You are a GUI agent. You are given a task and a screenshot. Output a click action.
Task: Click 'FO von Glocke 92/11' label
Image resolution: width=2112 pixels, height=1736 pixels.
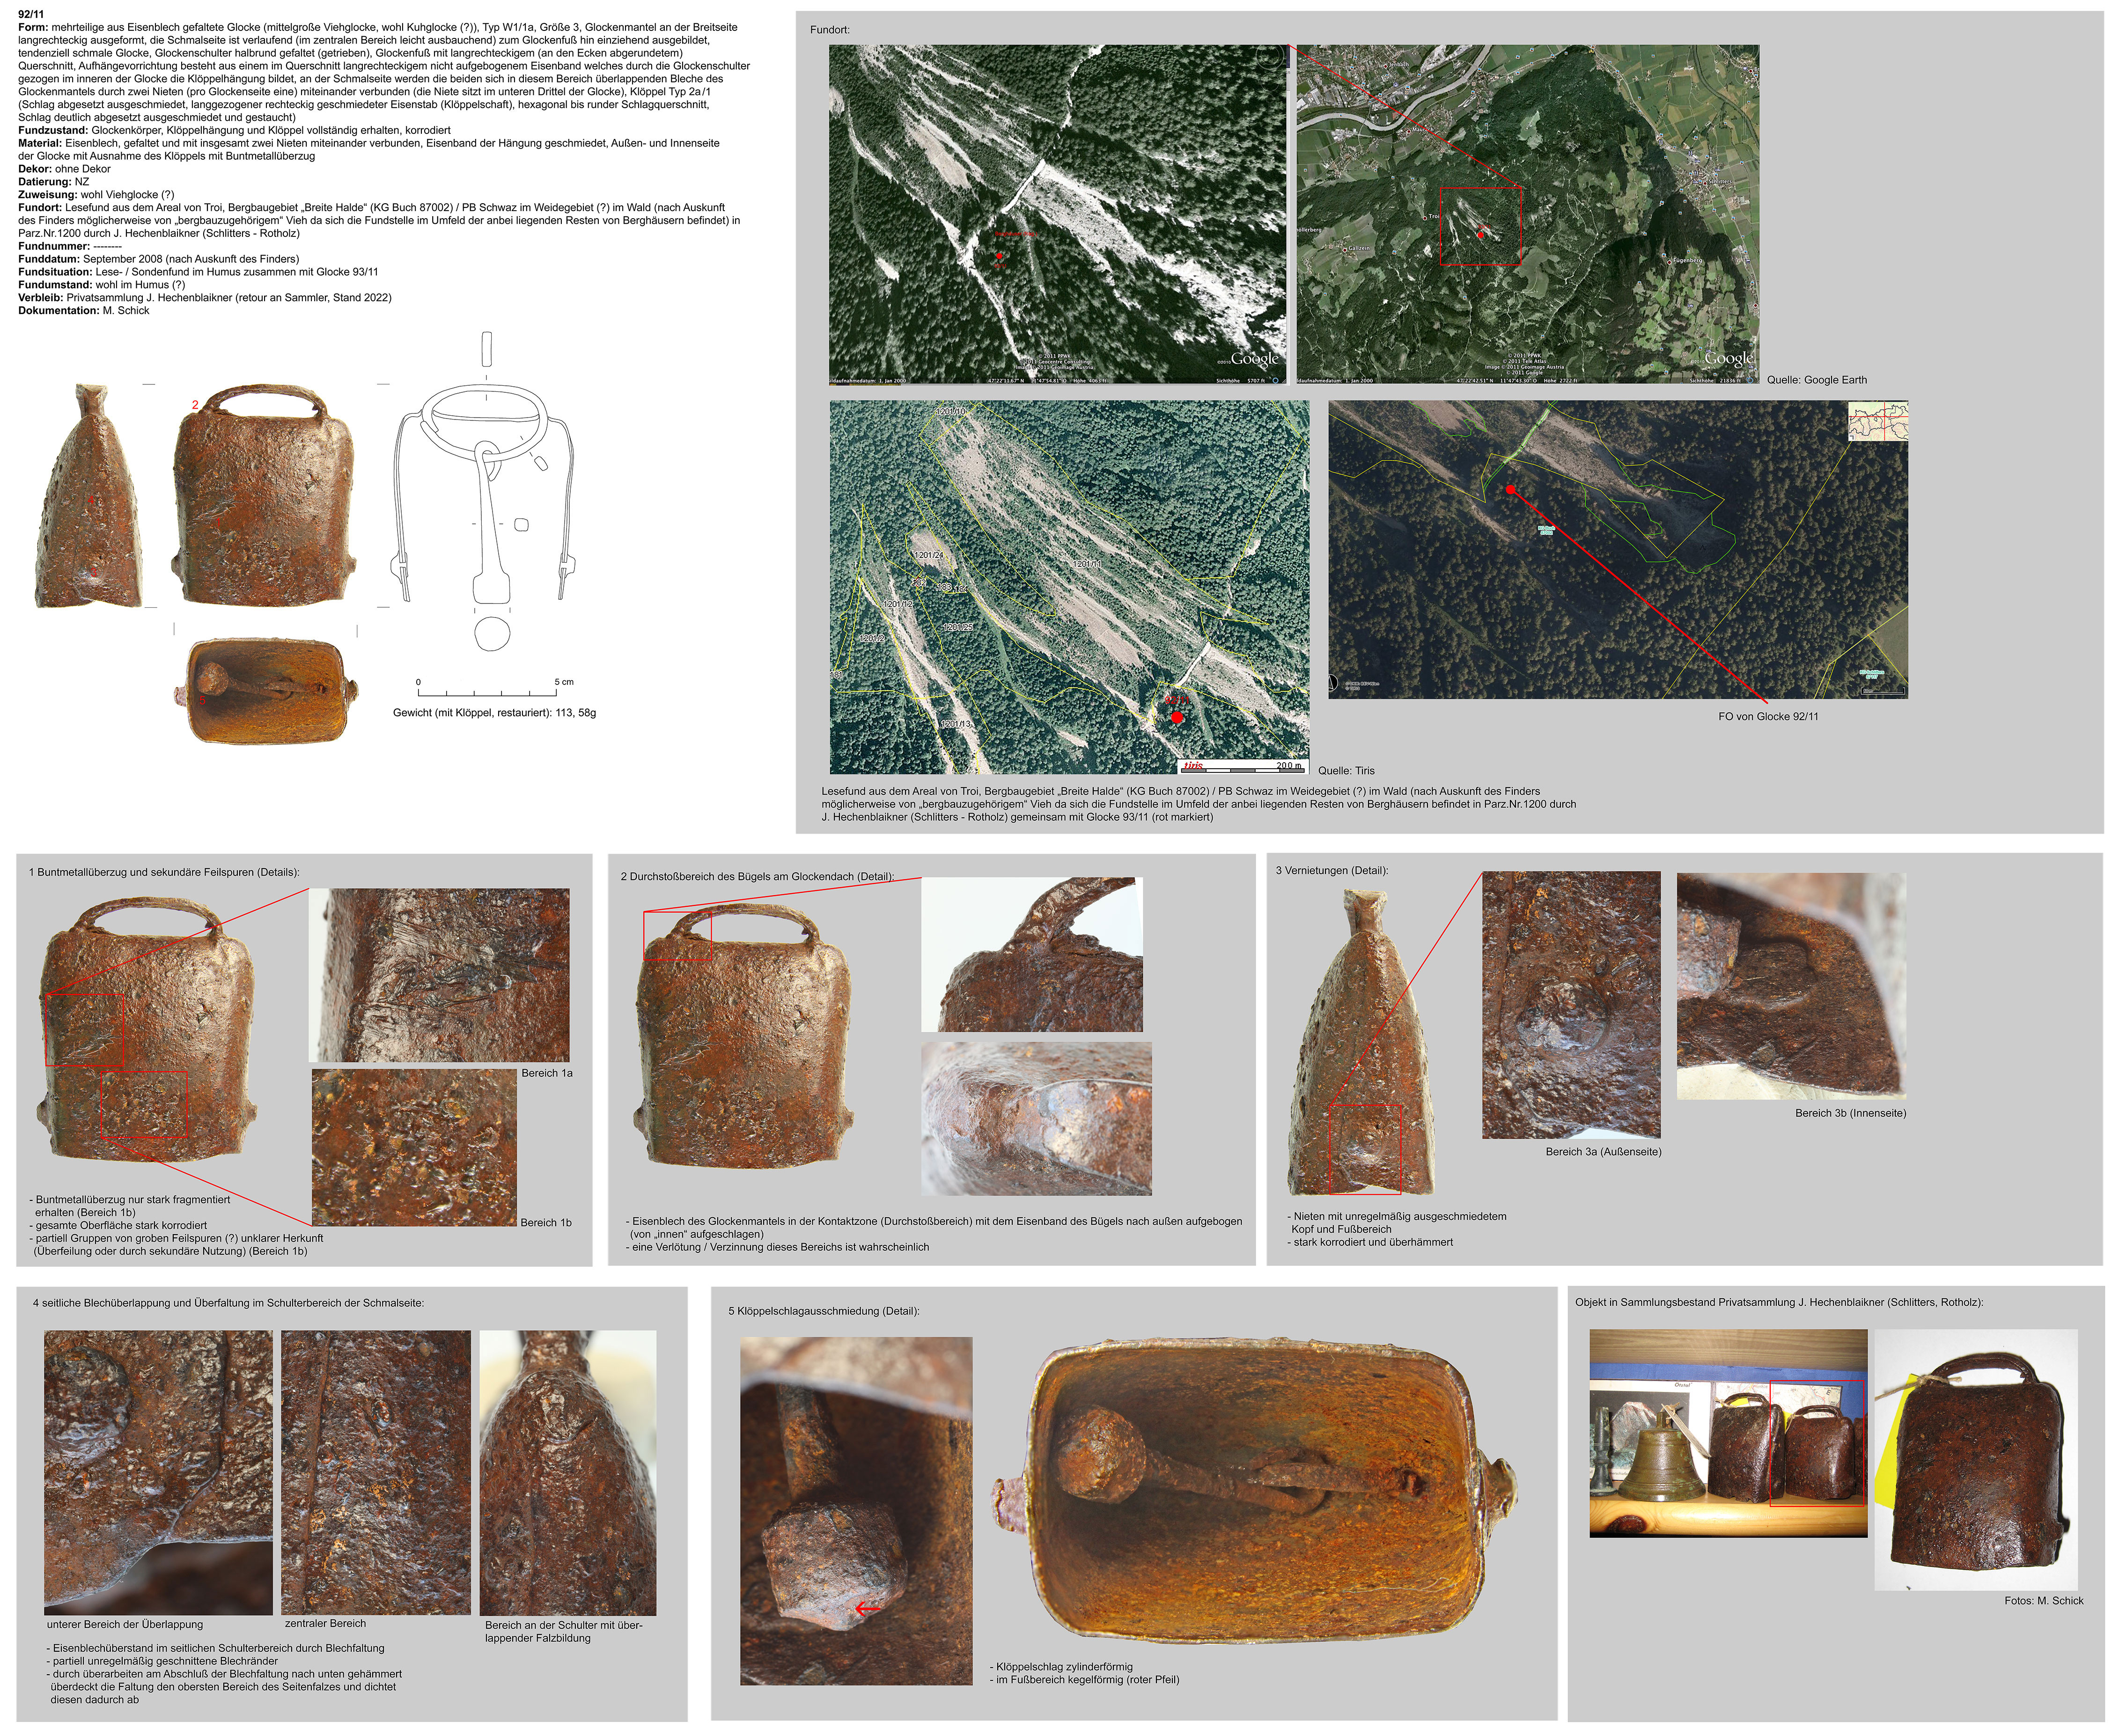(x=1768, y=716)
